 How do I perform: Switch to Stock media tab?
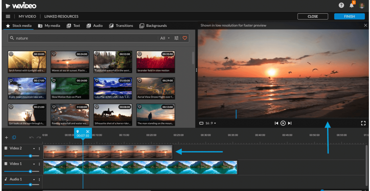click(19, 26)
